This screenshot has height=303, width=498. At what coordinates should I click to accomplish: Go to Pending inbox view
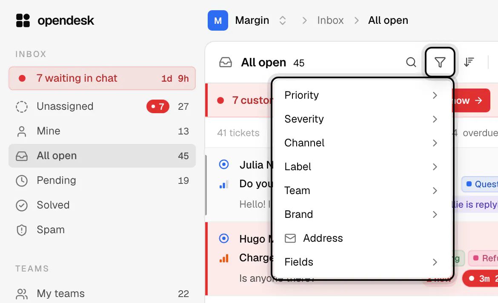102,181
